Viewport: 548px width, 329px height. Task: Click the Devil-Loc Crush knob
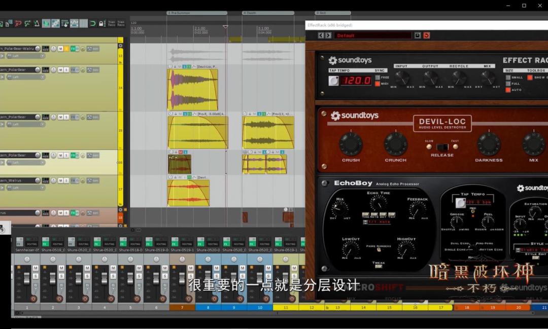[x=351, y=144]
